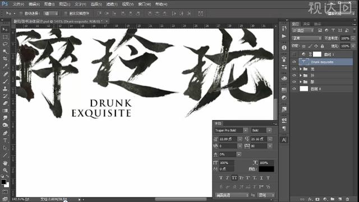Screen dimensions: 359x202
Task: Select the Zoom tool
Action: click(x=5, y=170)
